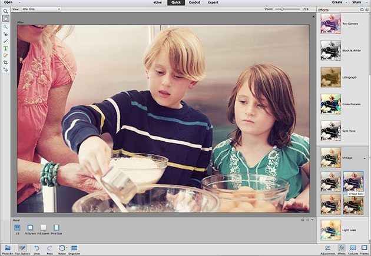Adjust the Zoom slider

[282, 9]
